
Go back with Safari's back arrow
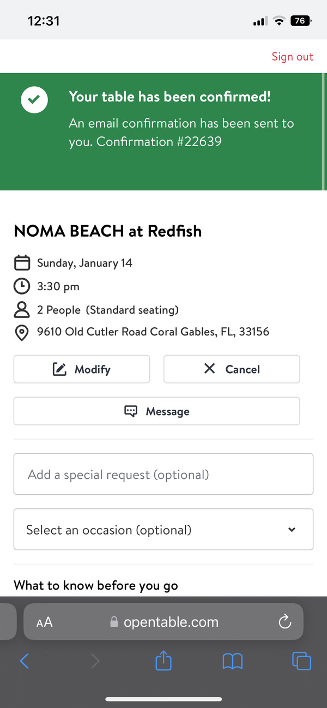tap(25, 662)
